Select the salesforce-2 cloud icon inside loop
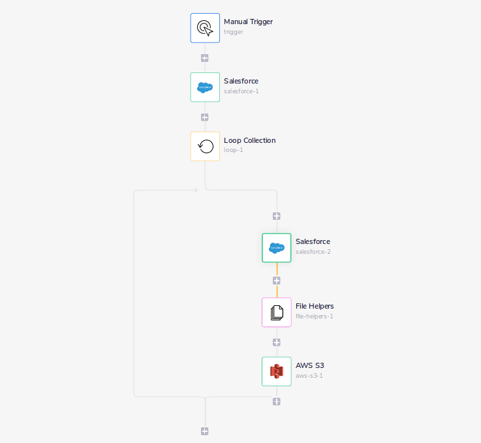 click(277, 248)
